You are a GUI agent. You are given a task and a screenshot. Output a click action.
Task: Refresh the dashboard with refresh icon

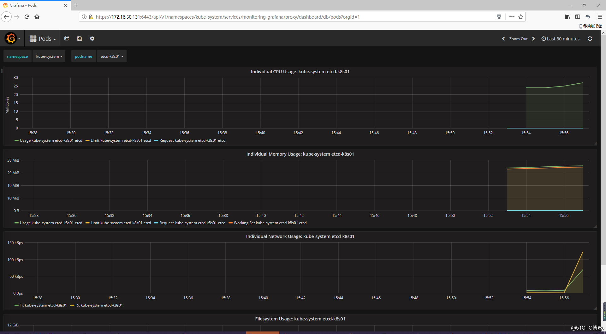(x=590, y=39)
